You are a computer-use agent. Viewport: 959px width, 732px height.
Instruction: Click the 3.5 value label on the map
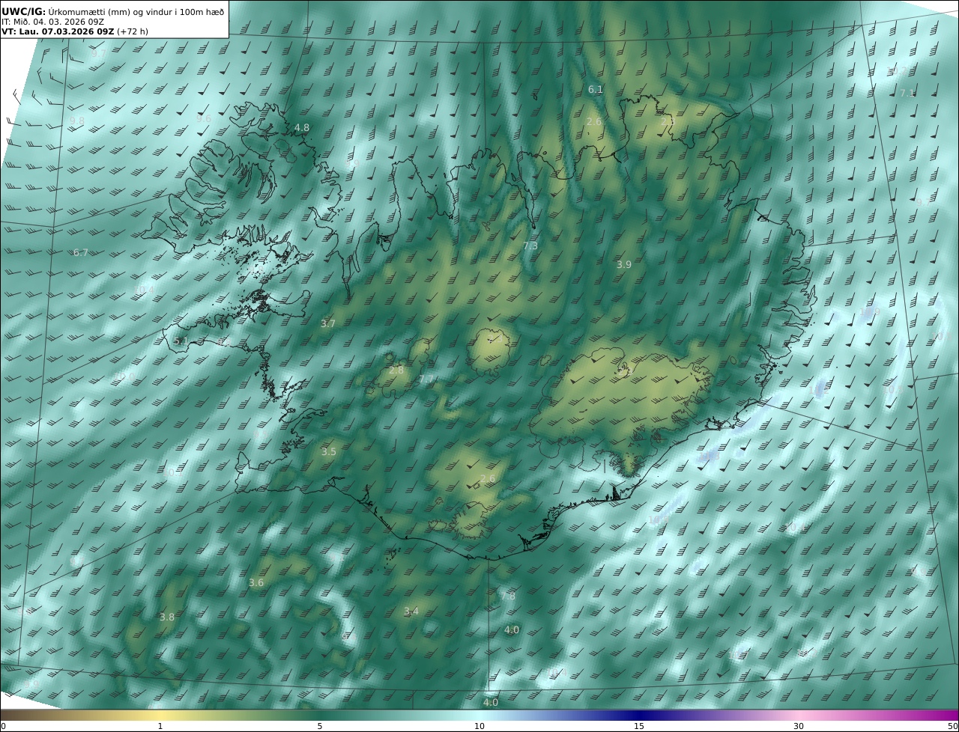[329, 451]
